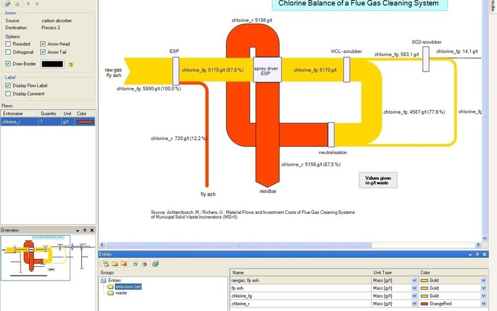Click the Gold swatch of the fly ash row

[x=424, y=288]
